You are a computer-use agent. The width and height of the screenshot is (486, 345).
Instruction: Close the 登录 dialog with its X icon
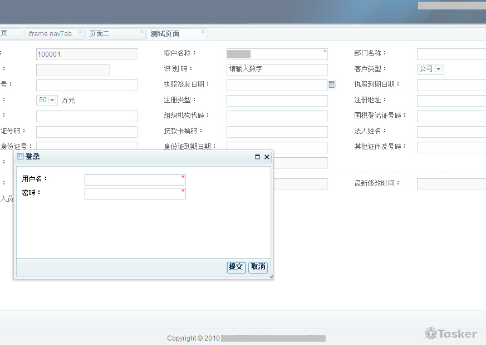click(266, 156)
